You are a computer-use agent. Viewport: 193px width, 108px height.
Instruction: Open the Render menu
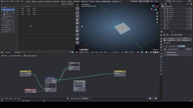pyautogui.click(x=12, y=1)
